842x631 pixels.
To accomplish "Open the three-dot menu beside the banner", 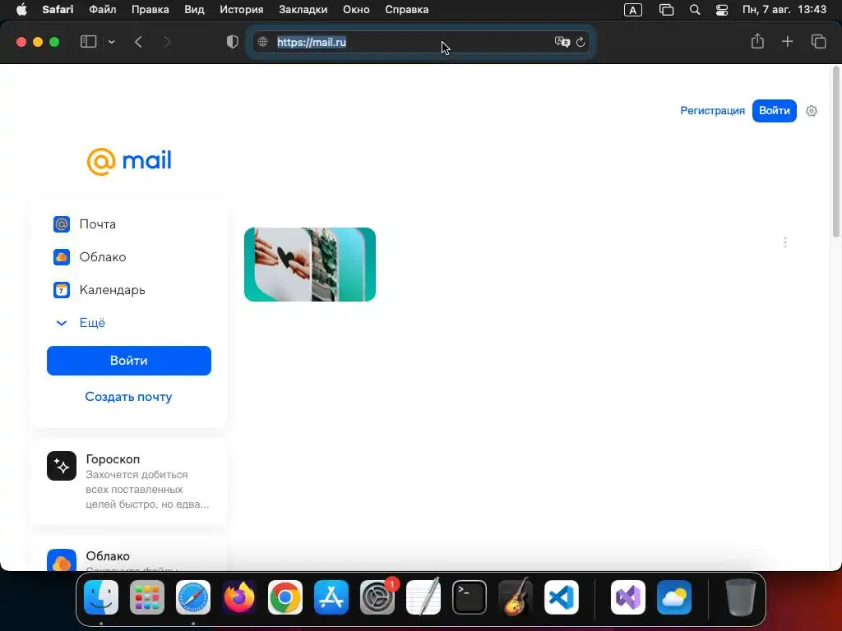I will [x=785, y=242].
